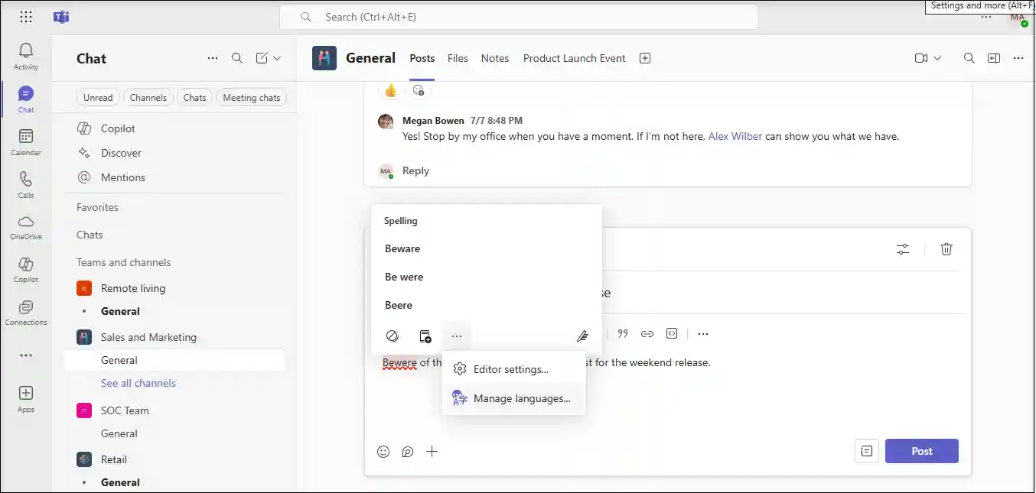The height and width of the screenshot is (493, 1036).
Task: Open Copilot in the left app rail
Action: coord(26,270)
